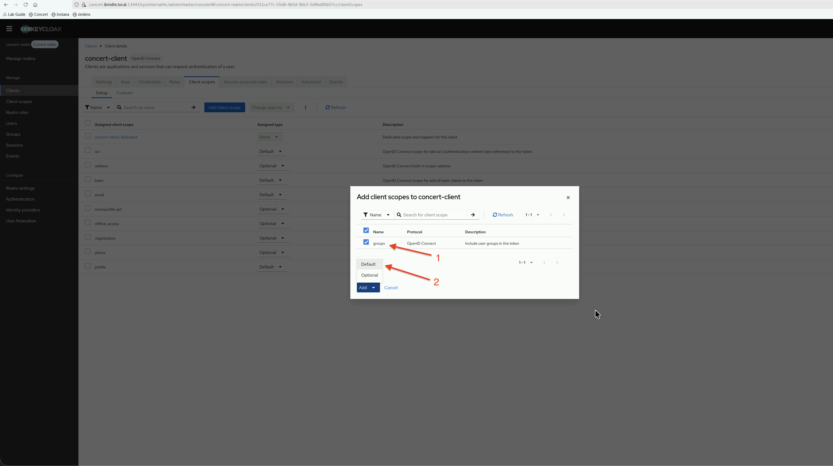Open the concert-client-dedicated scope link
Image resolution: width=833 pixels, height=466 pixels.
116,137
